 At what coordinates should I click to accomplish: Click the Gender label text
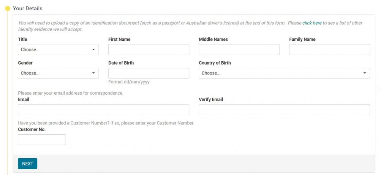[x=25, y=63]
